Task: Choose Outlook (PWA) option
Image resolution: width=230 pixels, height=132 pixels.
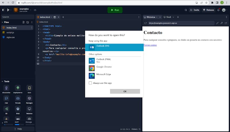Action: click(114, 61)
